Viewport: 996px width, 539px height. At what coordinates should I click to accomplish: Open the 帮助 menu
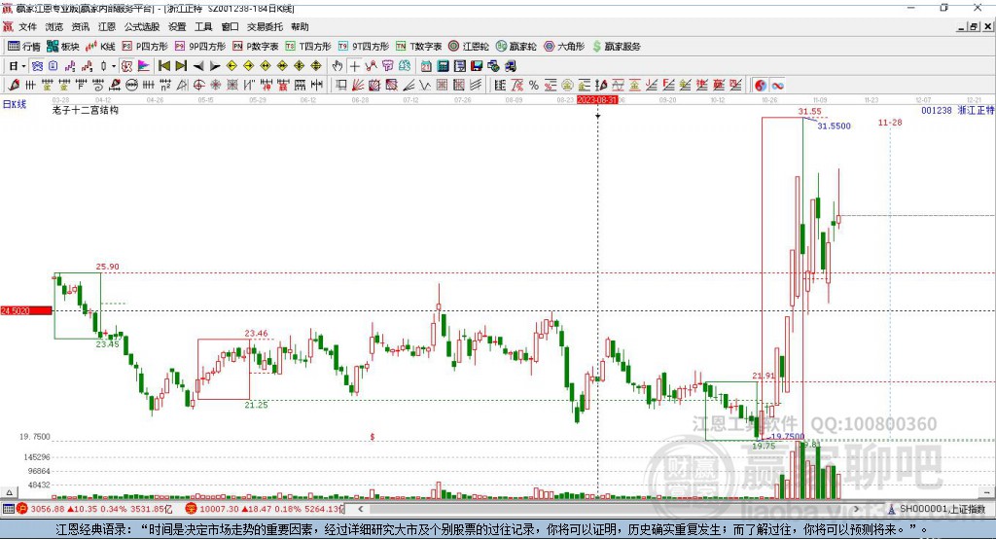coord(300,26)
